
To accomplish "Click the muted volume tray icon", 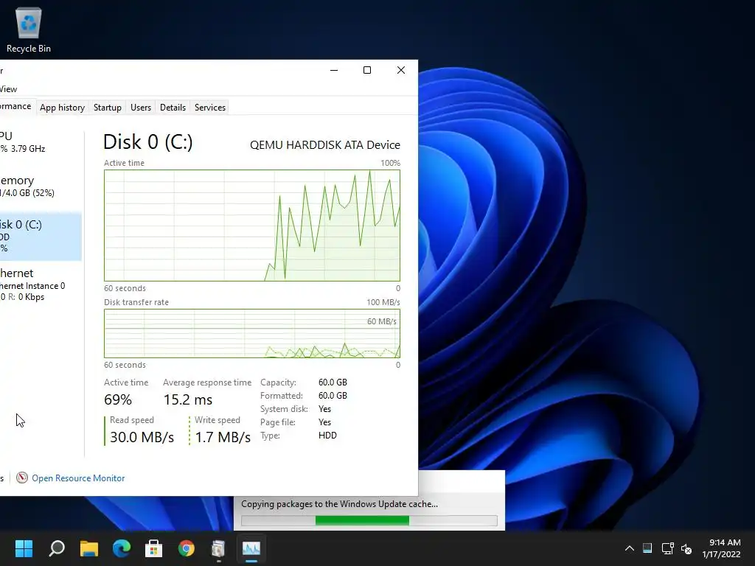I will tap(686, 548).
